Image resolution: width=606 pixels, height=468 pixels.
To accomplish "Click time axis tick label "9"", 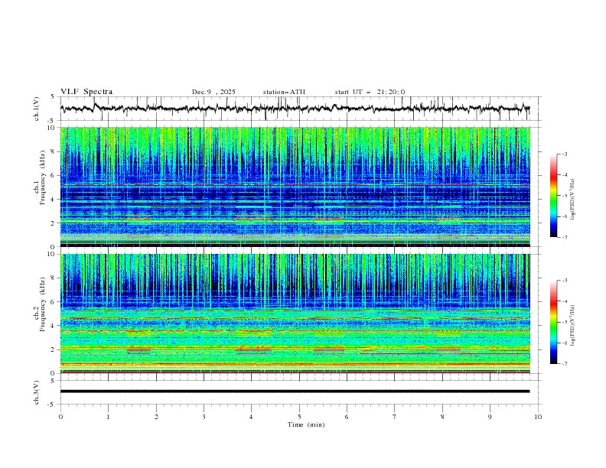I will point(490,417).
